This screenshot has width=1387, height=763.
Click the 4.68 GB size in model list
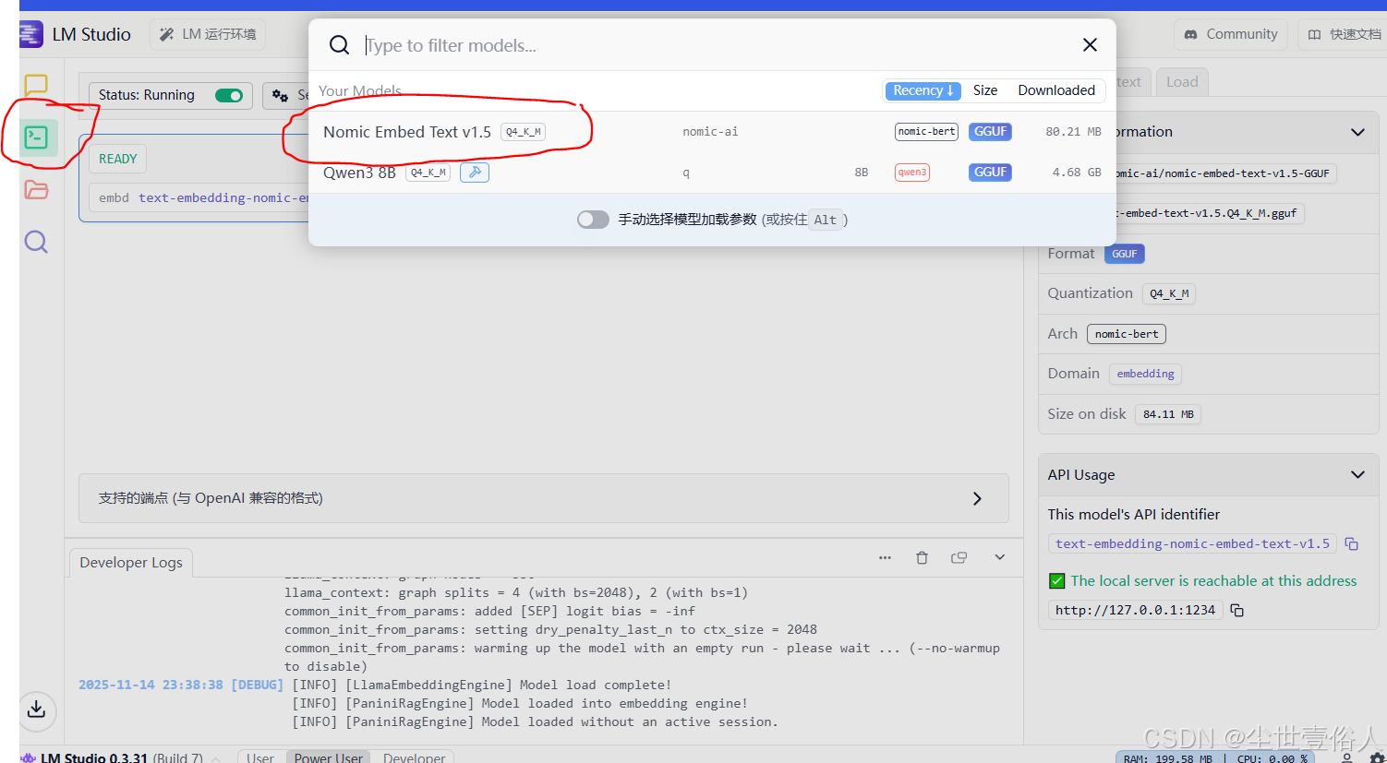(x=1077, y=173)
